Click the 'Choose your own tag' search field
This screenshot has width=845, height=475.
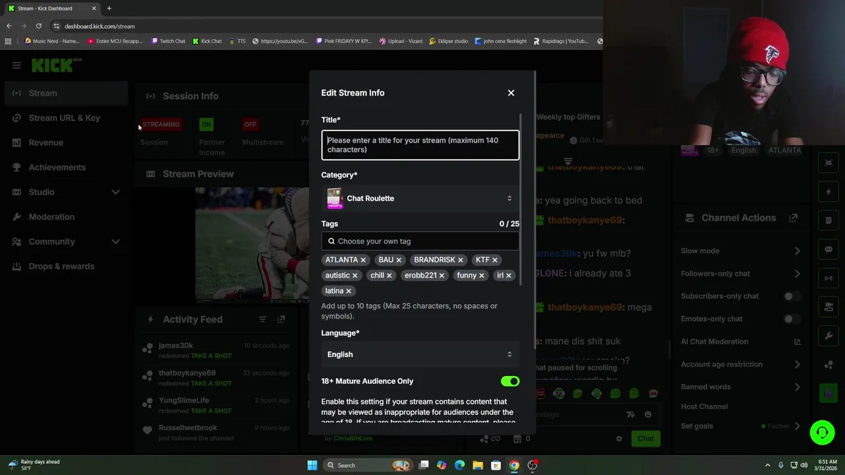420,241
